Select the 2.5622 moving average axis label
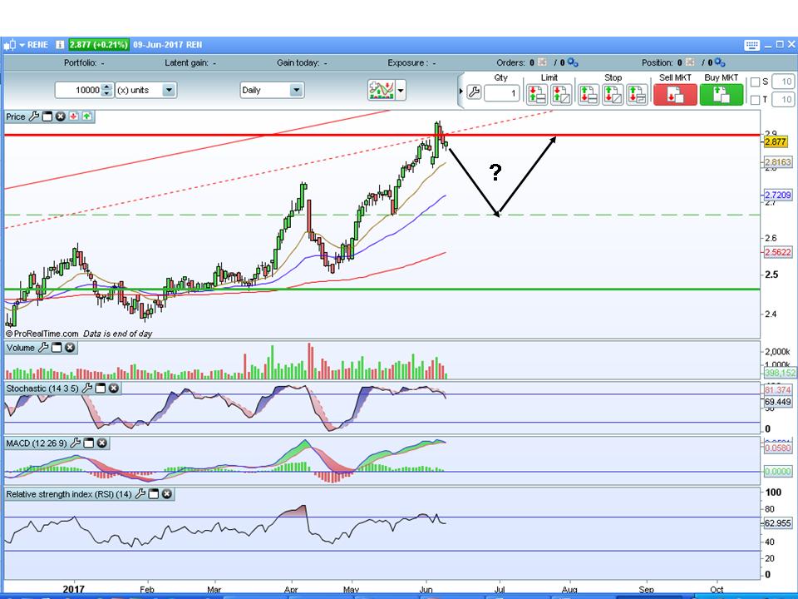798x599 pixels. [x=778, y=252]
